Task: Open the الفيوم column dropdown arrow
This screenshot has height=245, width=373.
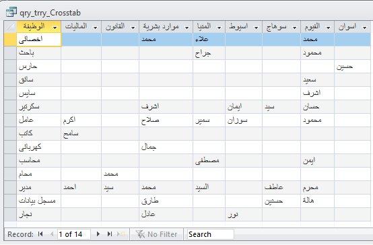Action: point(329,28)
